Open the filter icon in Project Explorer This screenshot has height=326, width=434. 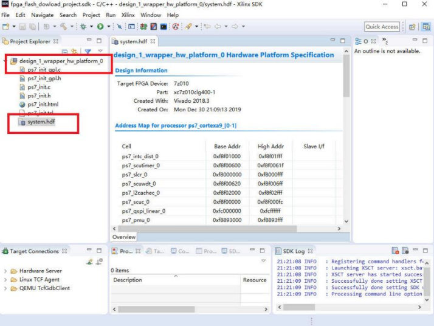point(88,52)
